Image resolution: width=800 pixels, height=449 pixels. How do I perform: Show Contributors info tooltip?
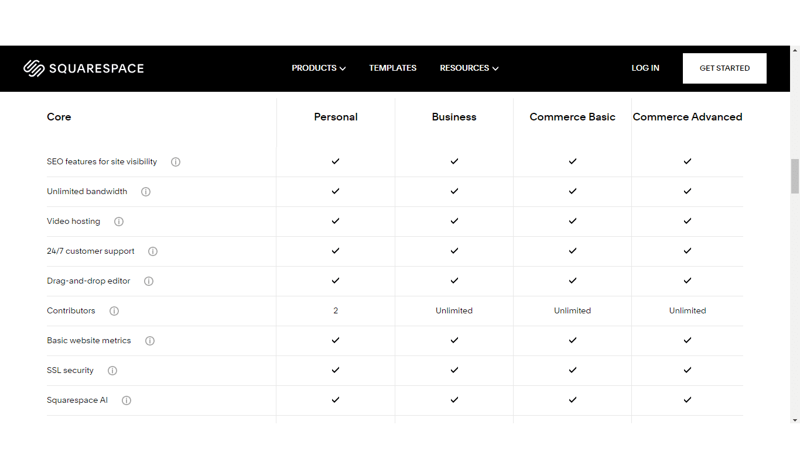(114, 311)
